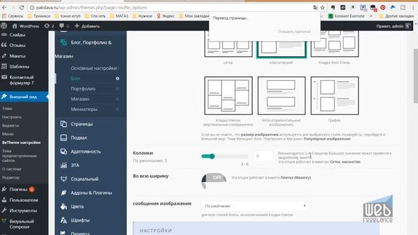
Task: Click the page vertical scrollbar
Action: point(415,76)
